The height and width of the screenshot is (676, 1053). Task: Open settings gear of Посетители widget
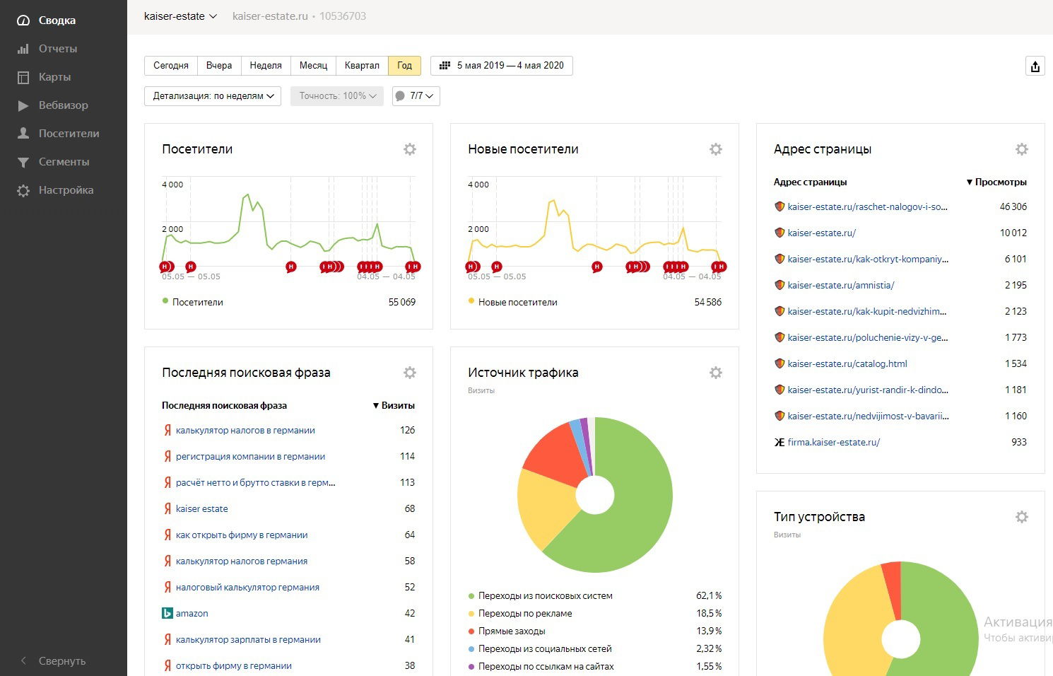point(410,149)
